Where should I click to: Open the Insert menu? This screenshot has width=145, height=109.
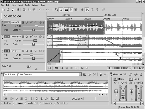pos(20,5)
